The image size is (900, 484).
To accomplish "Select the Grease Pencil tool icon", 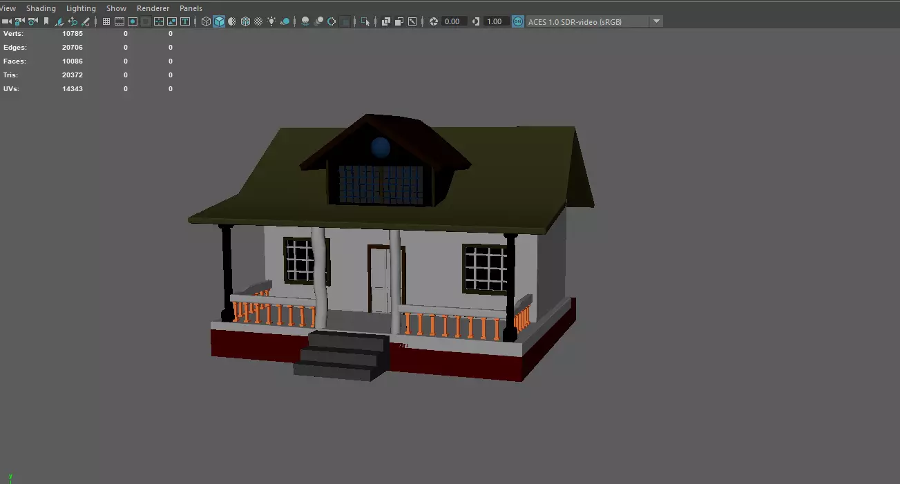I will point(86,21).
